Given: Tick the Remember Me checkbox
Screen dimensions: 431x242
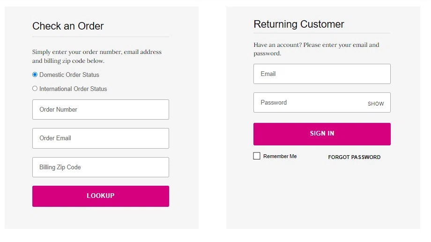Looking at the screenshot, I should coord(257,156).
